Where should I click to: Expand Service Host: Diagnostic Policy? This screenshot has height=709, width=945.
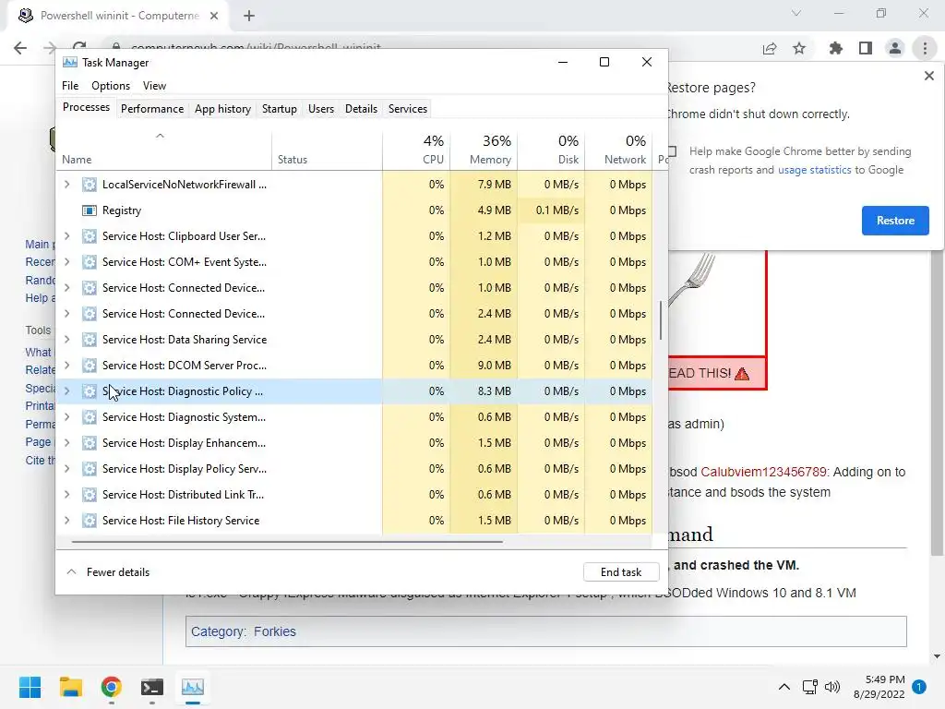66,391
